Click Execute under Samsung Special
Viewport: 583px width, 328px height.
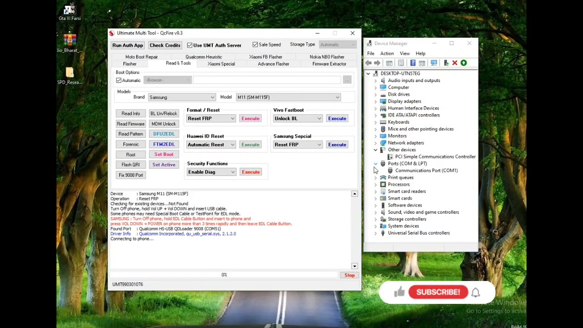337,145
